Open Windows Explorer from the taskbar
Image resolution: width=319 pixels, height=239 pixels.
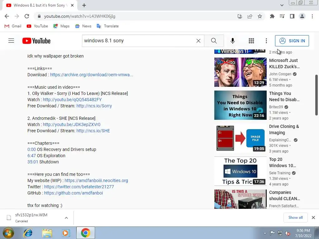47,233
